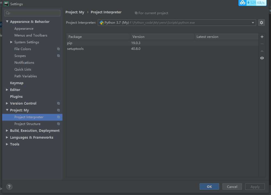
Task: Expand the Version Control section
Action: pos(7,103)
